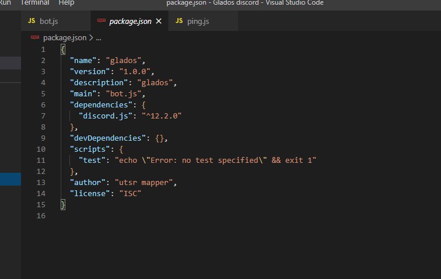
Task: Click the "author" key text
Action: coord(87,183)
